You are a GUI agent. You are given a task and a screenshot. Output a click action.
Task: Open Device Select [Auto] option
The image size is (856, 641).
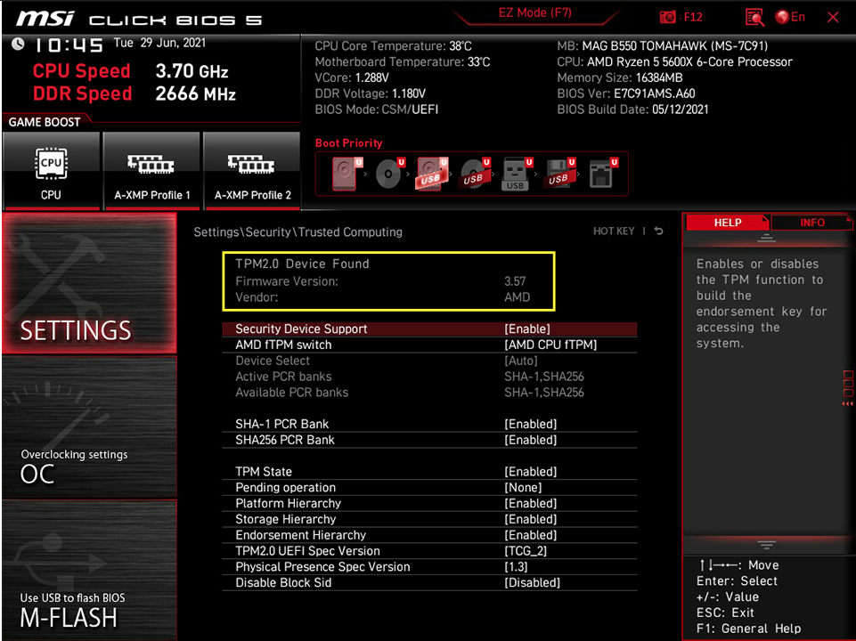click(x=521, y=361)
